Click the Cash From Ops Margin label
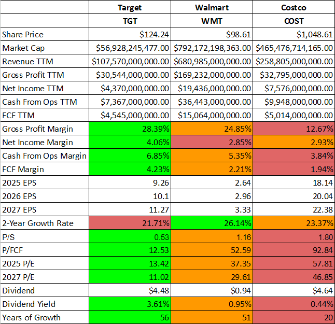The image size is (335, 324). (x=44, y=156)
